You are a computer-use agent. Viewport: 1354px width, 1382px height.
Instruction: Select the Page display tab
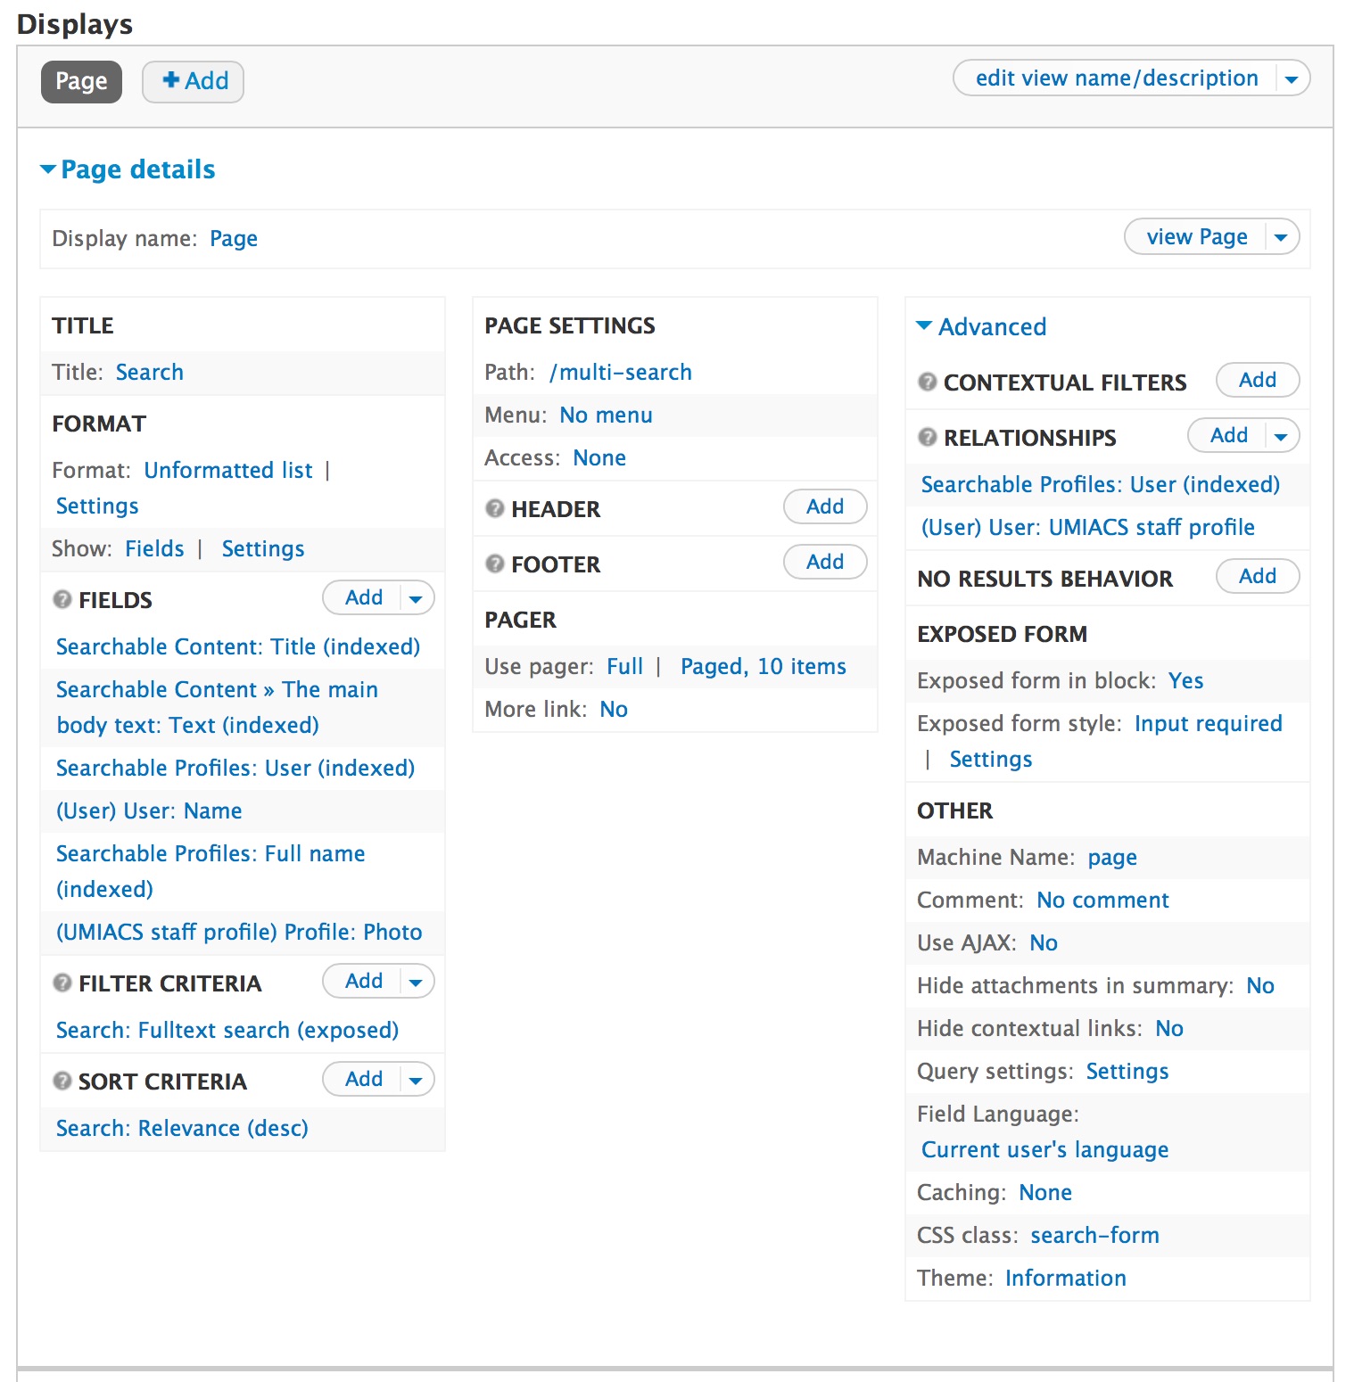pyautogui.click(x=81, y=81)
